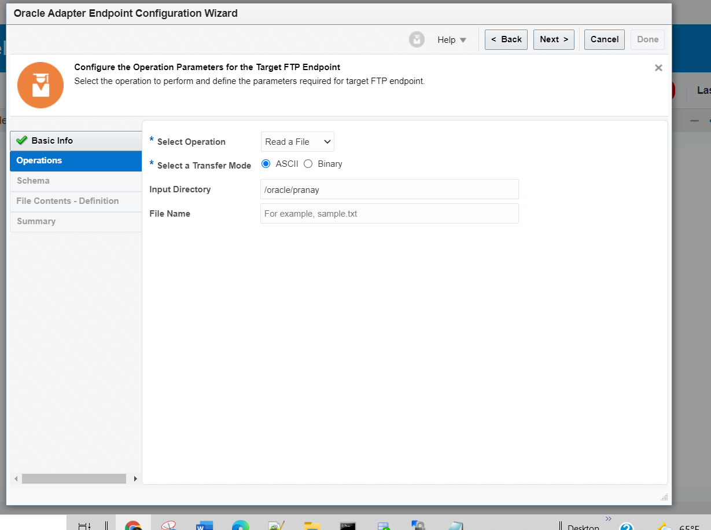The image size is (711, 530).
Task: Open Microsoft Word from the taskbar
Action: click(204, 526)
